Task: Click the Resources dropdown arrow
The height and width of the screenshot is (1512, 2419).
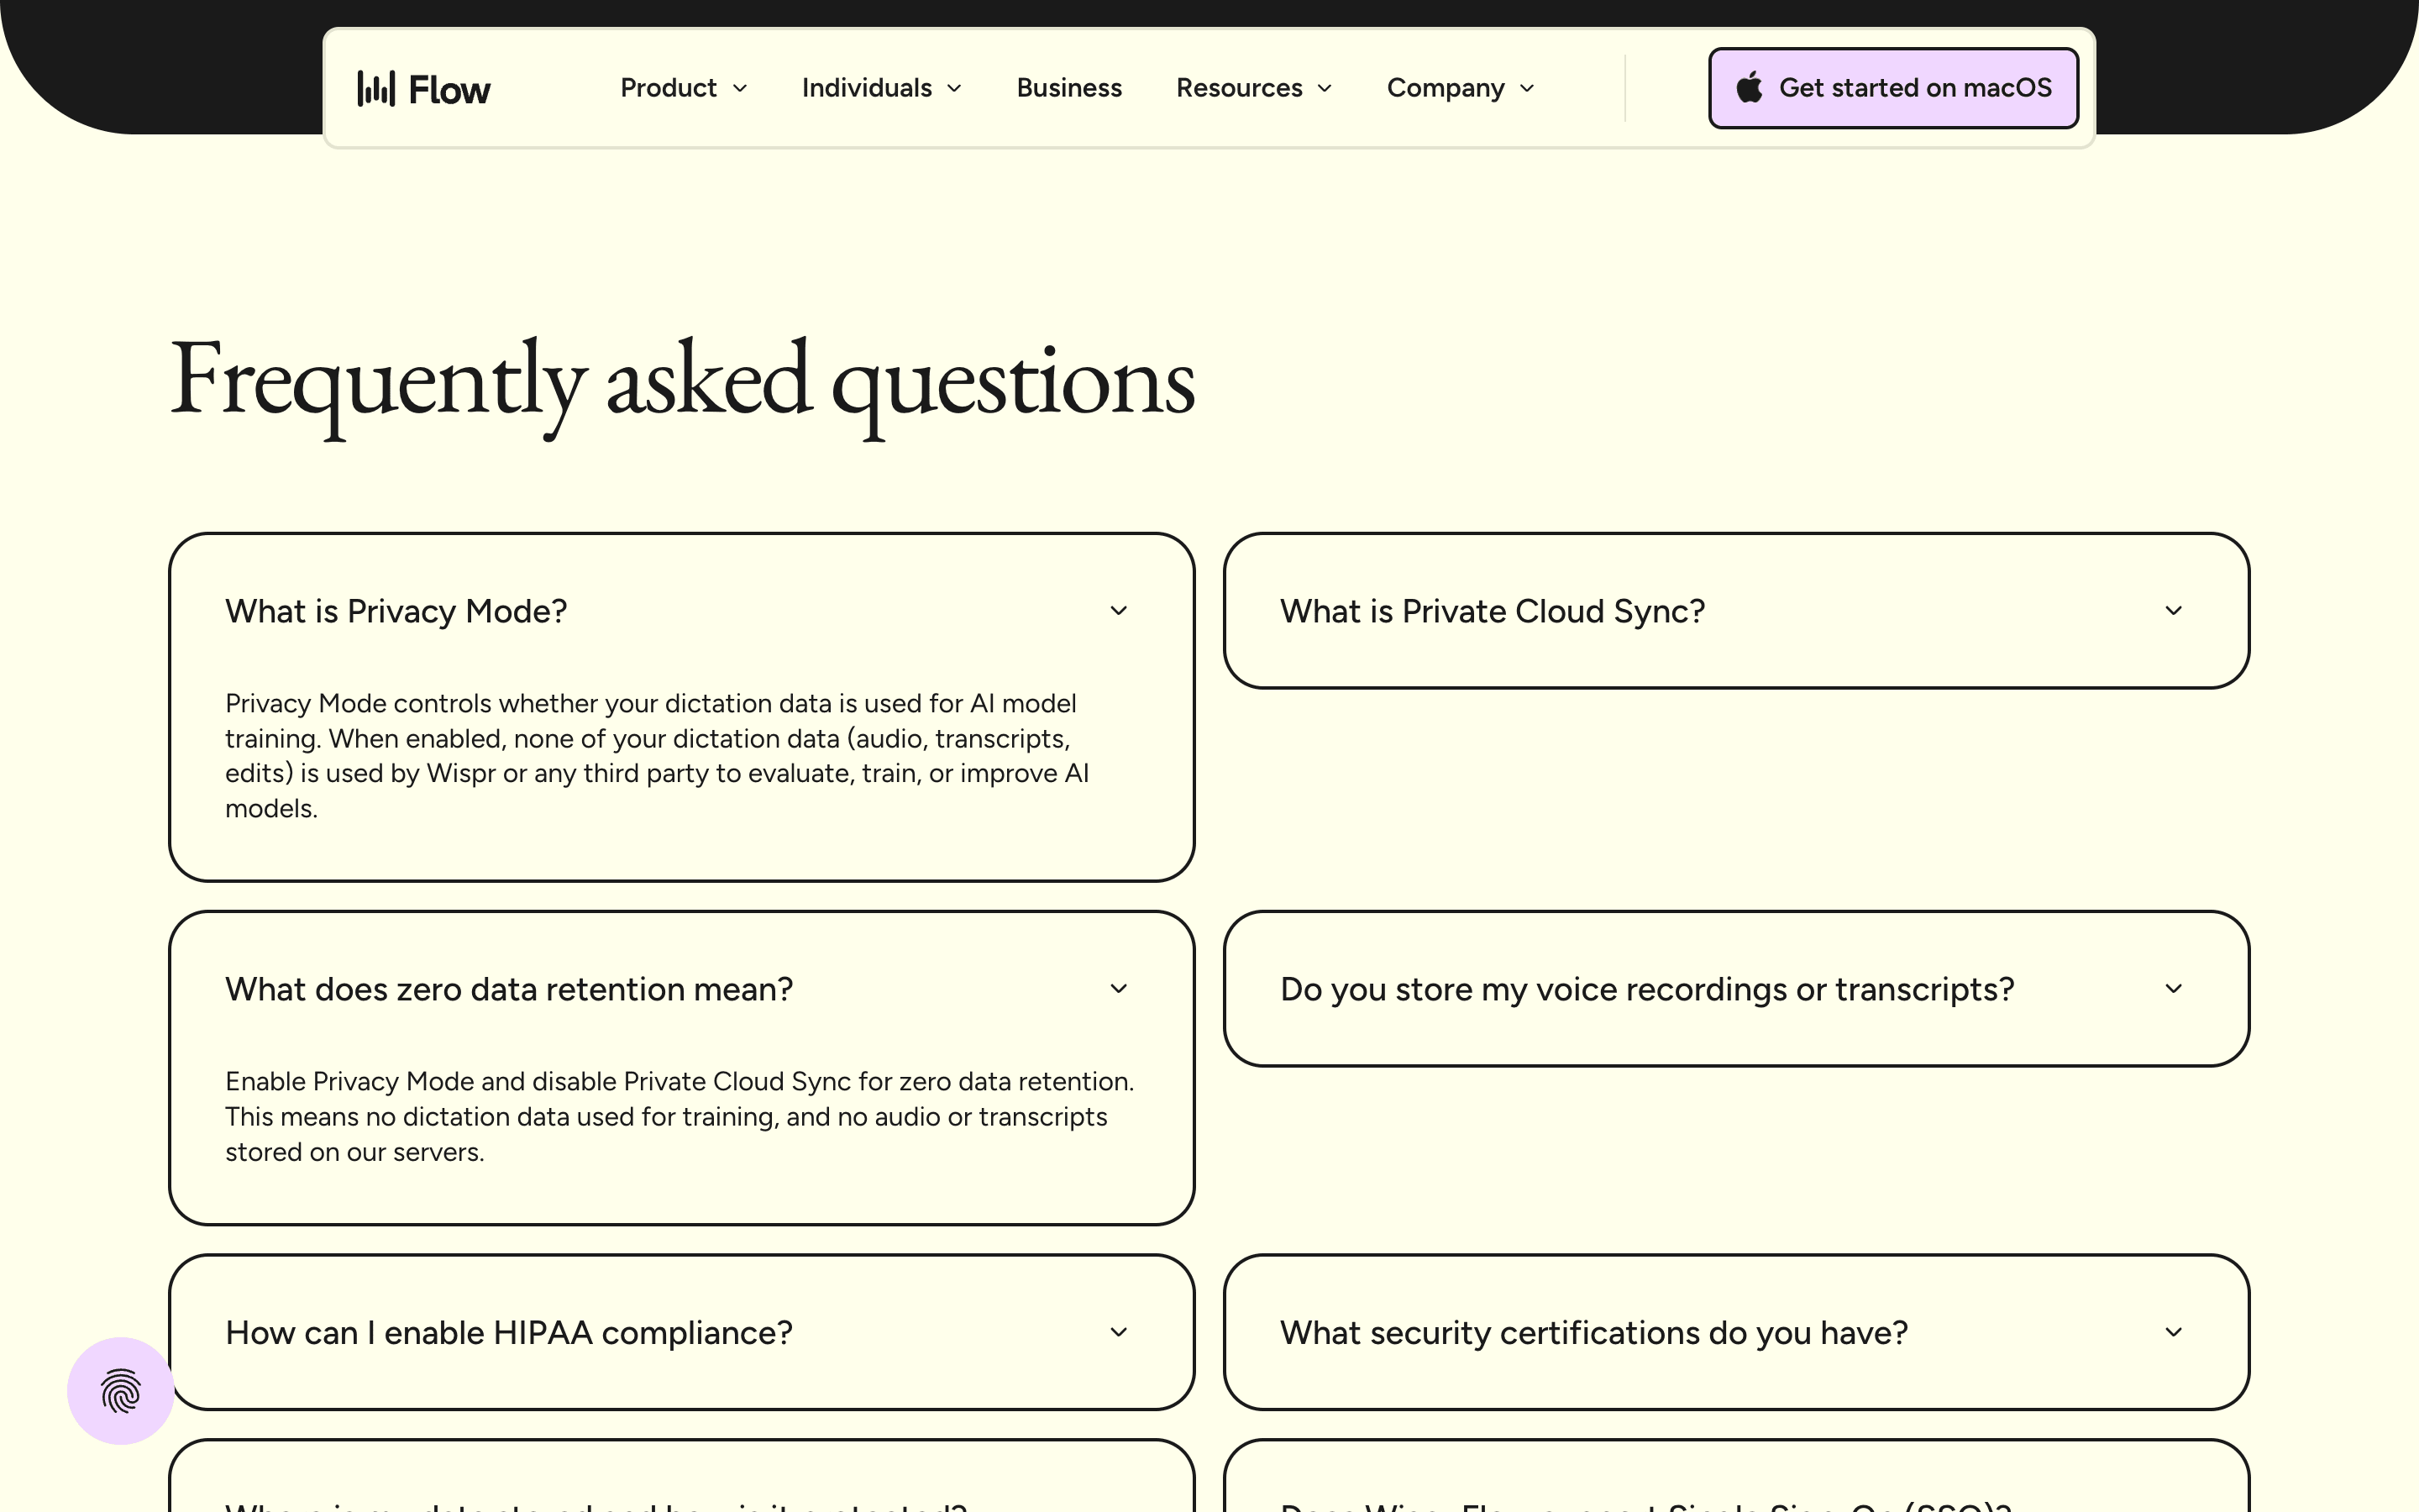Action: point(1325,89)
